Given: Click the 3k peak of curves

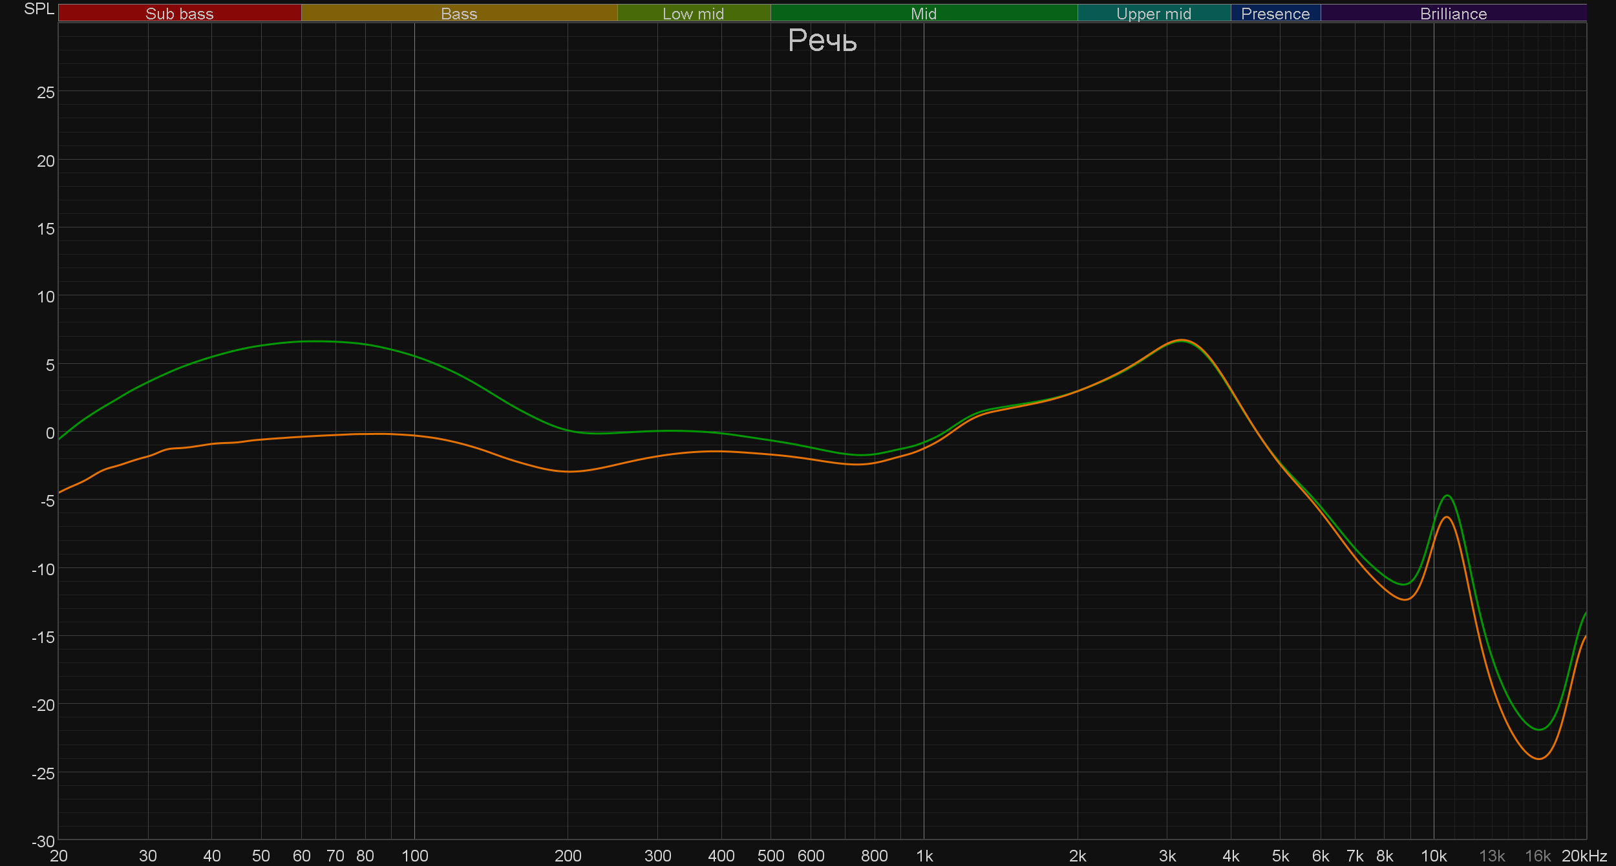Looking at the screenshot, I should click(1182, 340).
